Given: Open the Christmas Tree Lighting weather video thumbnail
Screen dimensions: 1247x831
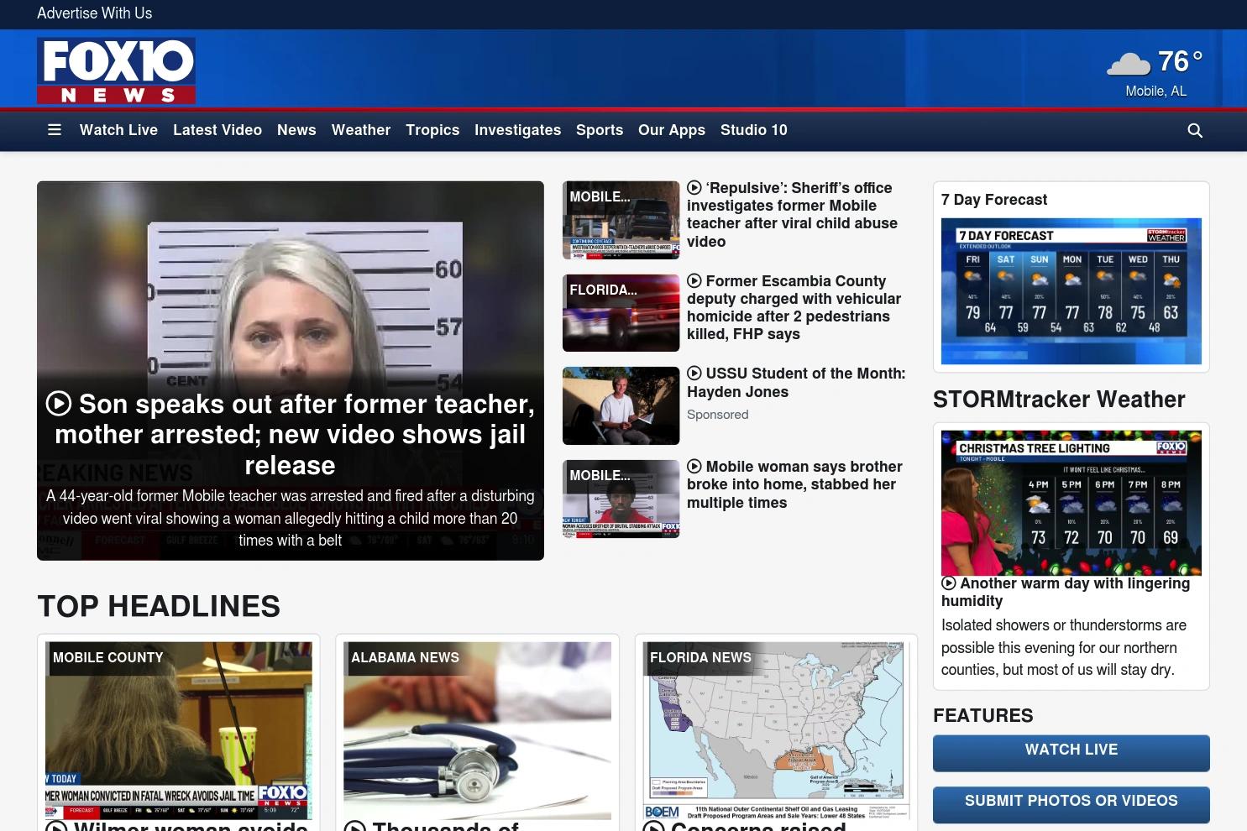Looking at the screenshot, I should point(1071,503).
